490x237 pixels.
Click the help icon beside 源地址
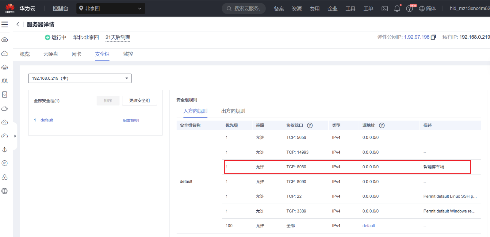[x=382, y=125]
